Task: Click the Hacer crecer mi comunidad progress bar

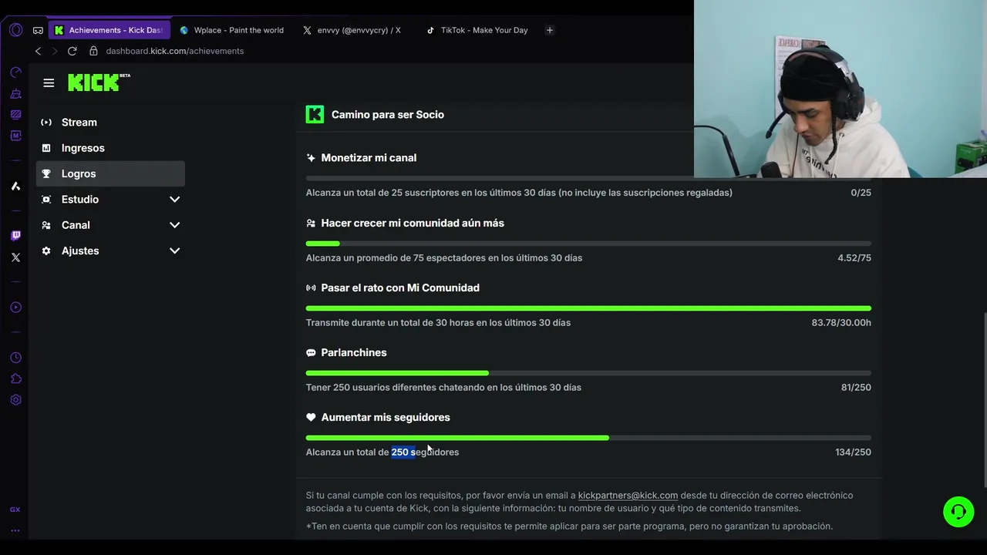Action: pyautogui.click(x=588, y=244)
